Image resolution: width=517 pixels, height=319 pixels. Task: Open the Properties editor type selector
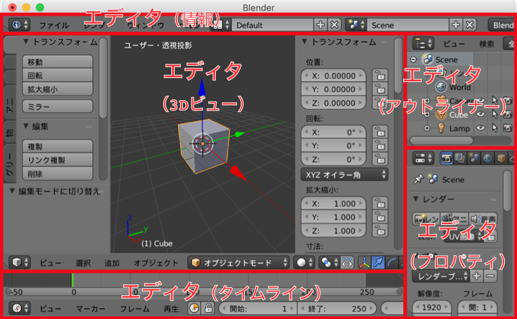[424, 158]
